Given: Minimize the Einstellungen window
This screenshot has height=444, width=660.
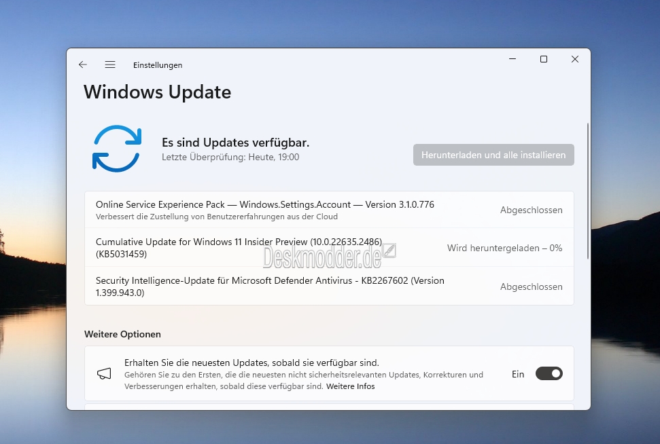Looking at the screenshot, I should point(513,59).
